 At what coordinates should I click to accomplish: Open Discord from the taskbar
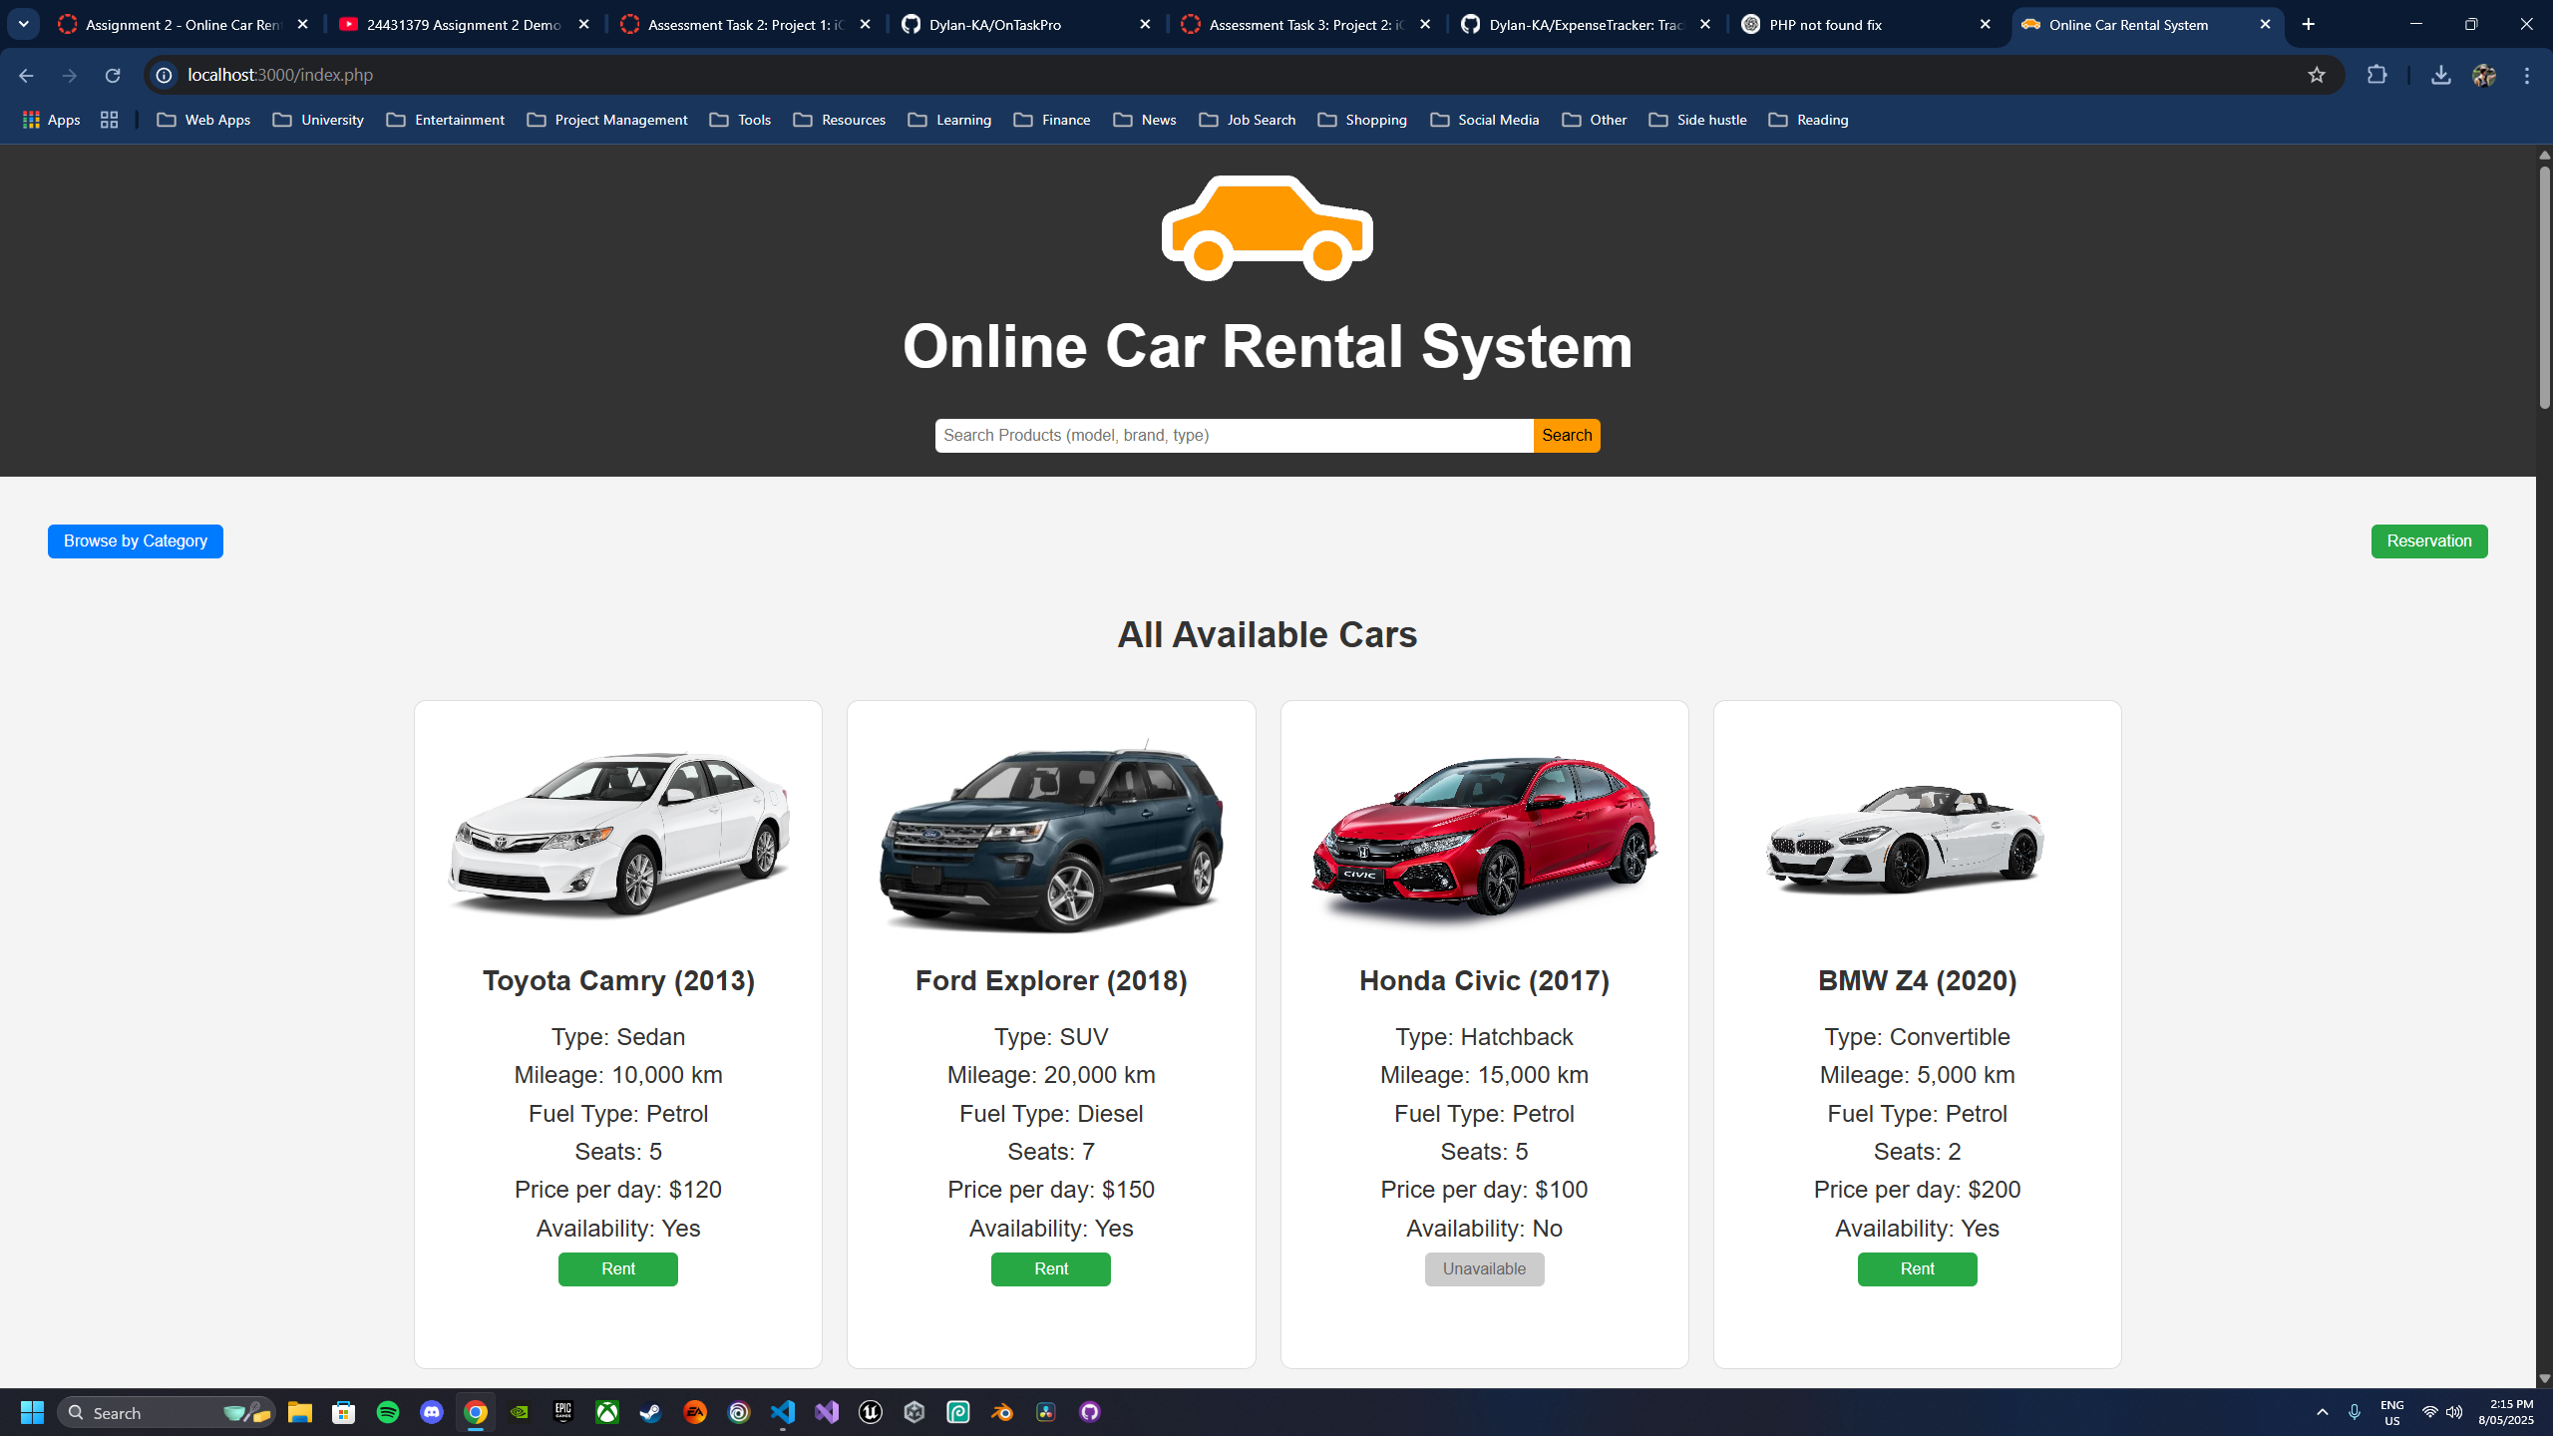(432, 1412)
